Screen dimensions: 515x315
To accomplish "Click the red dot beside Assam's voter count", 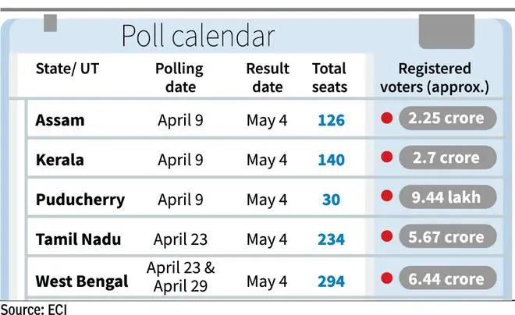I will (x=385, y=119).
